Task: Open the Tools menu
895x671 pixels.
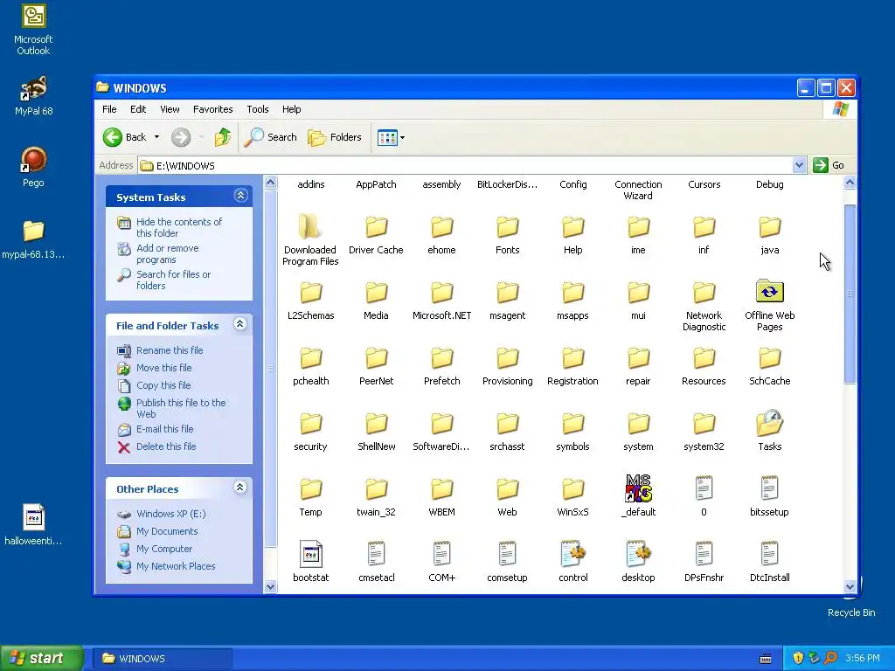Action: [258, 109]
